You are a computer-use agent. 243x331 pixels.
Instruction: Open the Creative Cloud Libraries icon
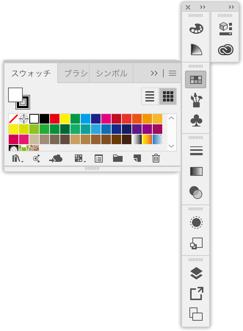(225, 50)
